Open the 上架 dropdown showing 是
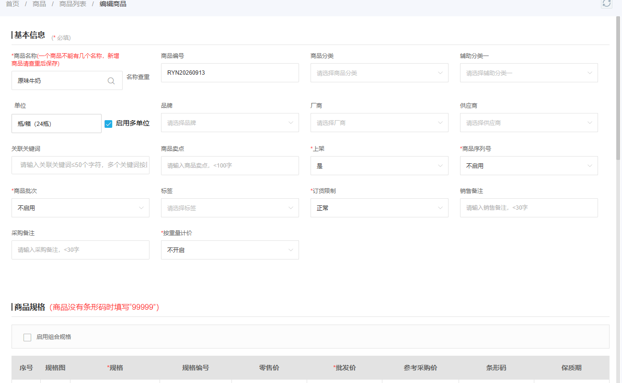 click(380, 166)
